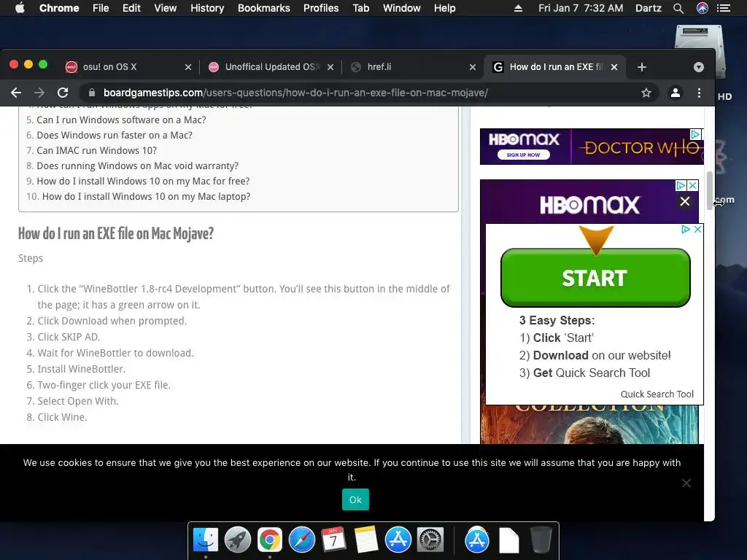Screen dimensions: 747x560
Task: Open the History menu
Action: pos(207,8)
